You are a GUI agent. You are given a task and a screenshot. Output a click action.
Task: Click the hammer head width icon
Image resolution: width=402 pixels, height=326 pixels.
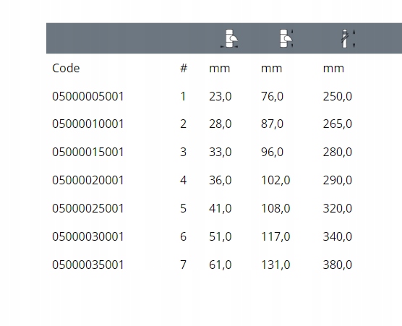tap(229, 38)
